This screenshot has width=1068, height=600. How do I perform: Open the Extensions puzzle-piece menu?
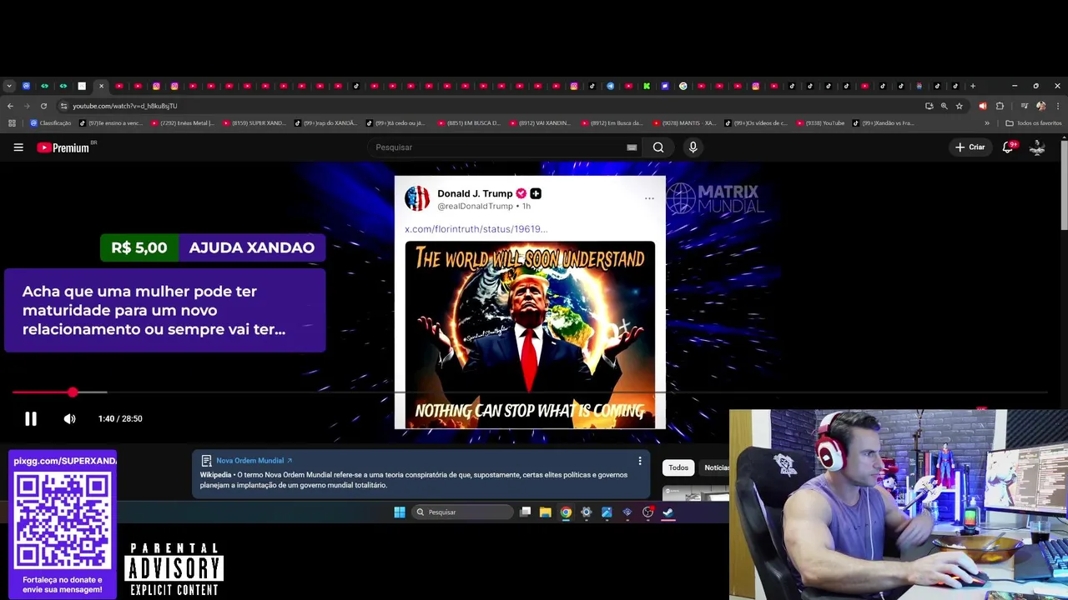click(1000, 106)
